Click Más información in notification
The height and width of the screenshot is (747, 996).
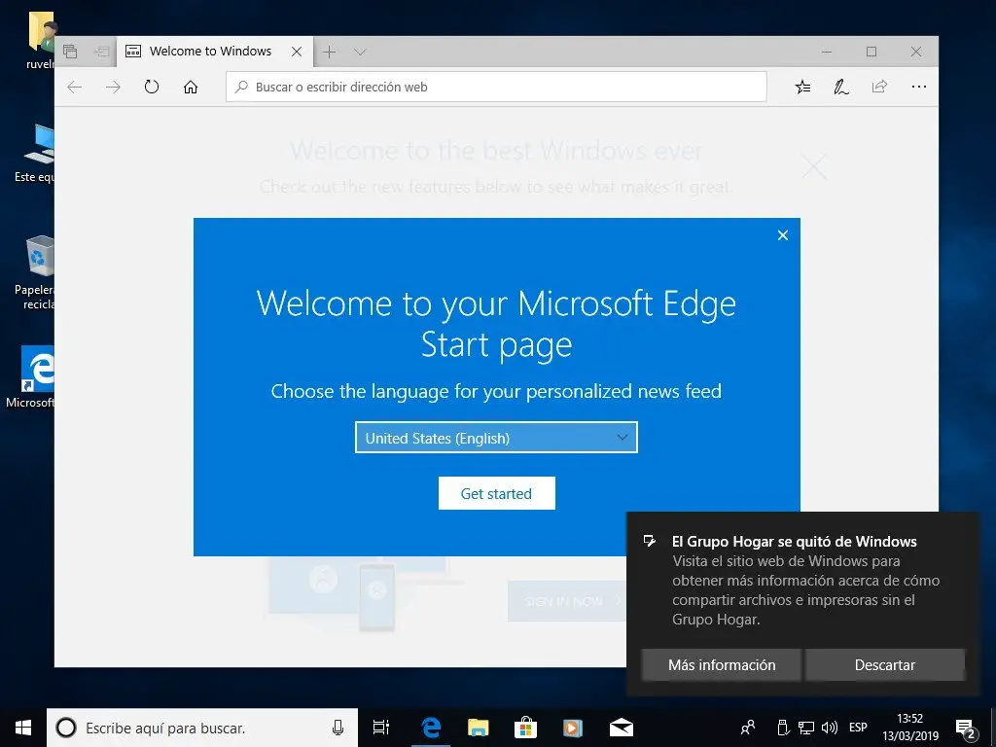[722, 665]
